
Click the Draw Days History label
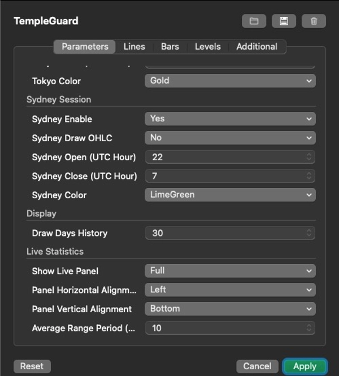pyautogui.click(x=69, y=233)
